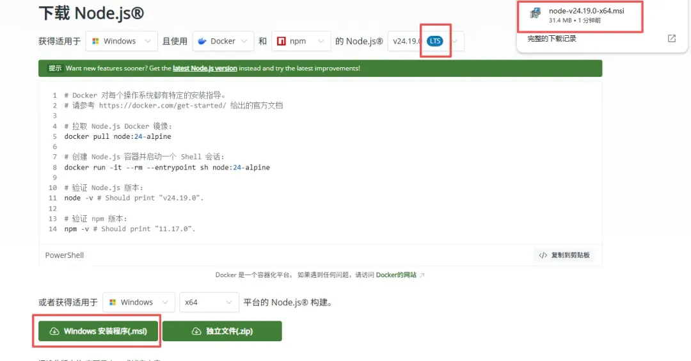
Task: Download the Windows installer (.msi)
Action: [x=98, y=331]
